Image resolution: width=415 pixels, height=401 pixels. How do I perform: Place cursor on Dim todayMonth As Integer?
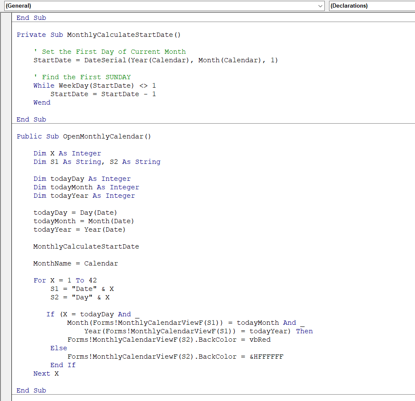tap(86, 187)
